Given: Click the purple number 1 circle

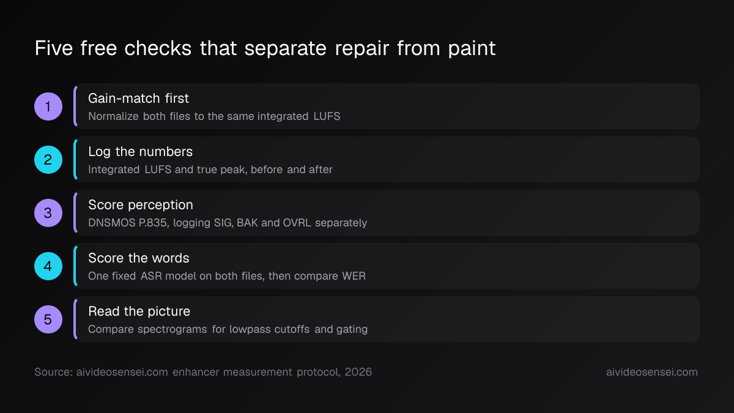Looking at the screenshot, I should pyautogui.click(x=48, y=106).
